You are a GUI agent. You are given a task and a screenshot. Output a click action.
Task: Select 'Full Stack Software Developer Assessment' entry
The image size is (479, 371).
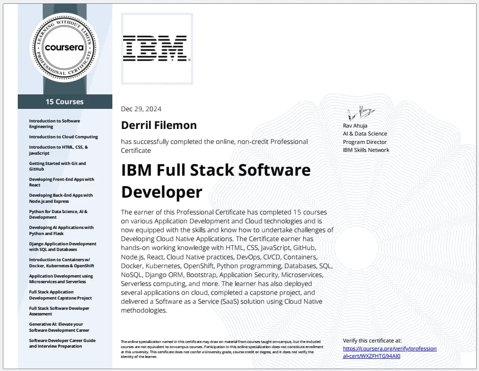[x=59, y=311]
